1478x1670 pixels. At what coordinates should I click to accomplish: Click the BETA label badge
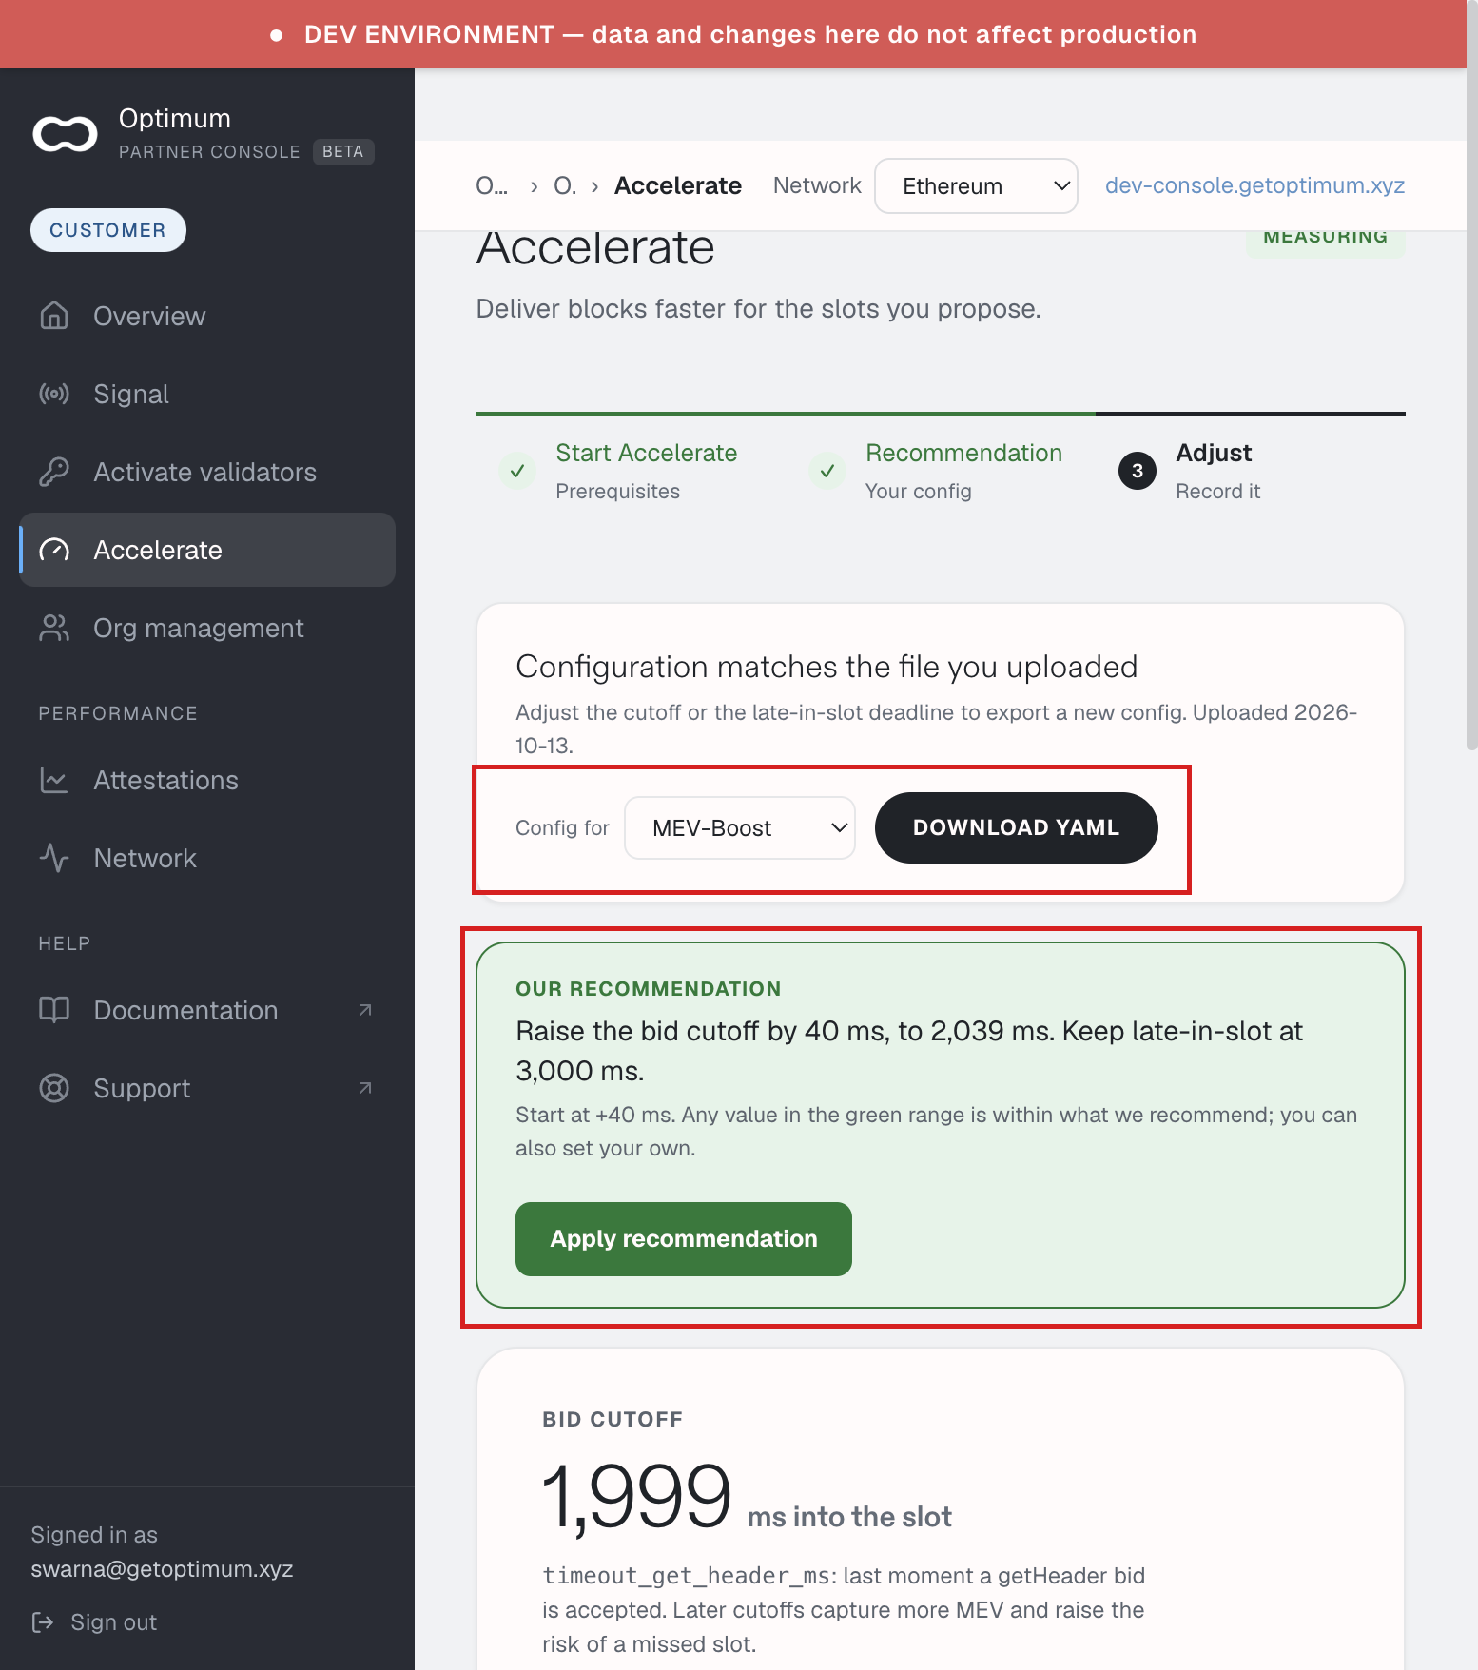tap(343, 152)
